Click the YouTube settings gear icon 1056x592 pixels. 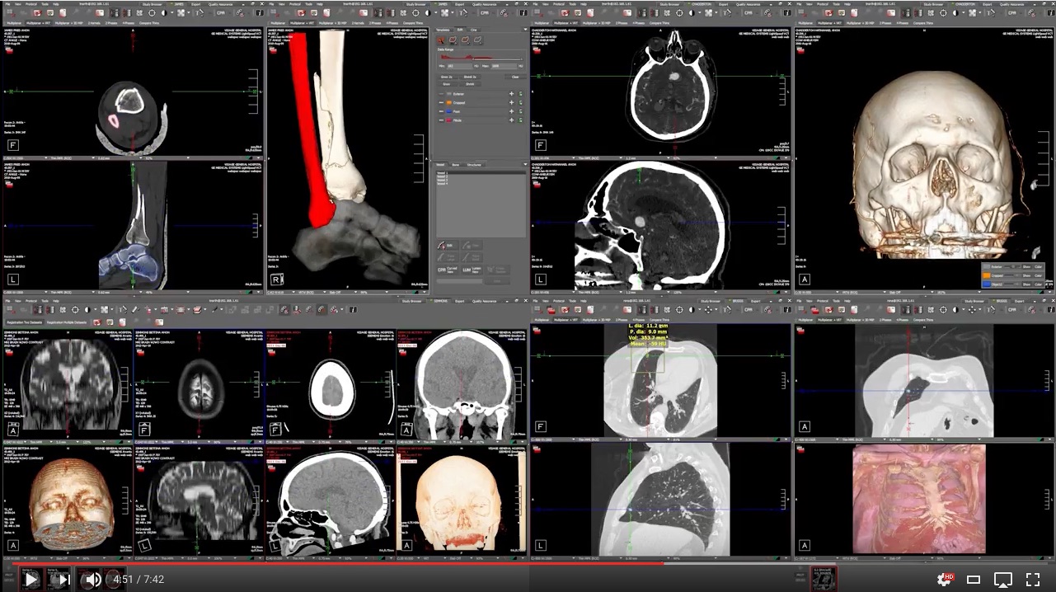pos(943,579)
